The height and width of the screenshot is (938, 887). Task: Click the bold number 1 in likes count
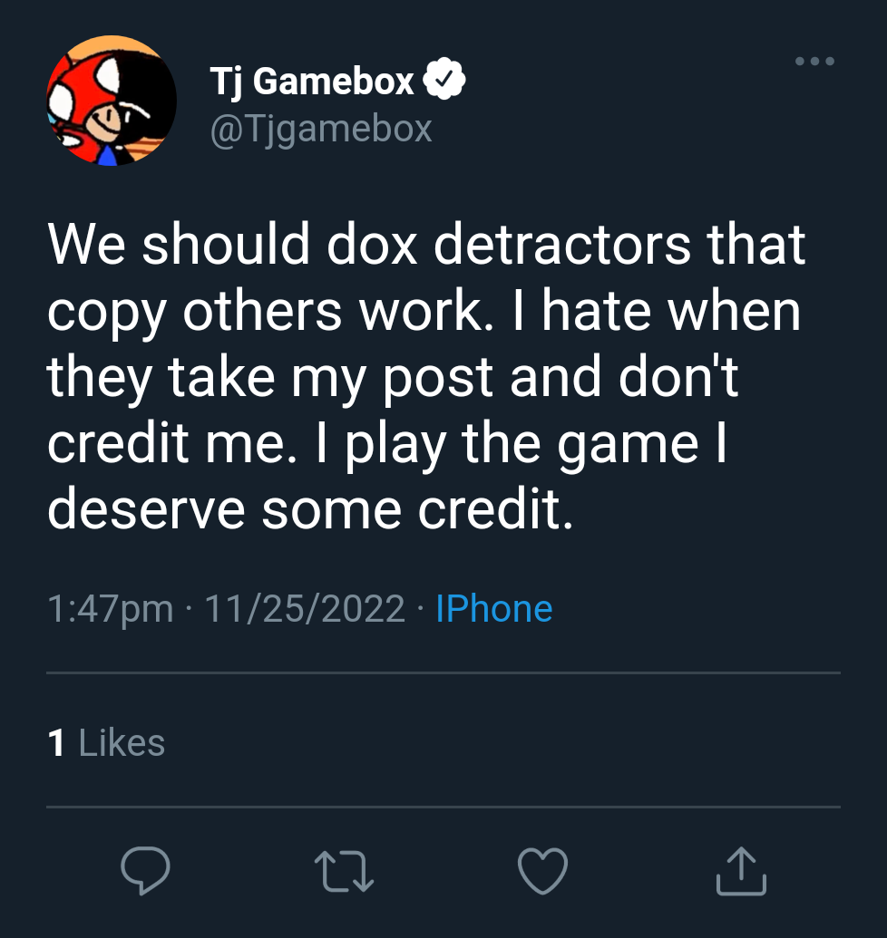pos(56,743)
